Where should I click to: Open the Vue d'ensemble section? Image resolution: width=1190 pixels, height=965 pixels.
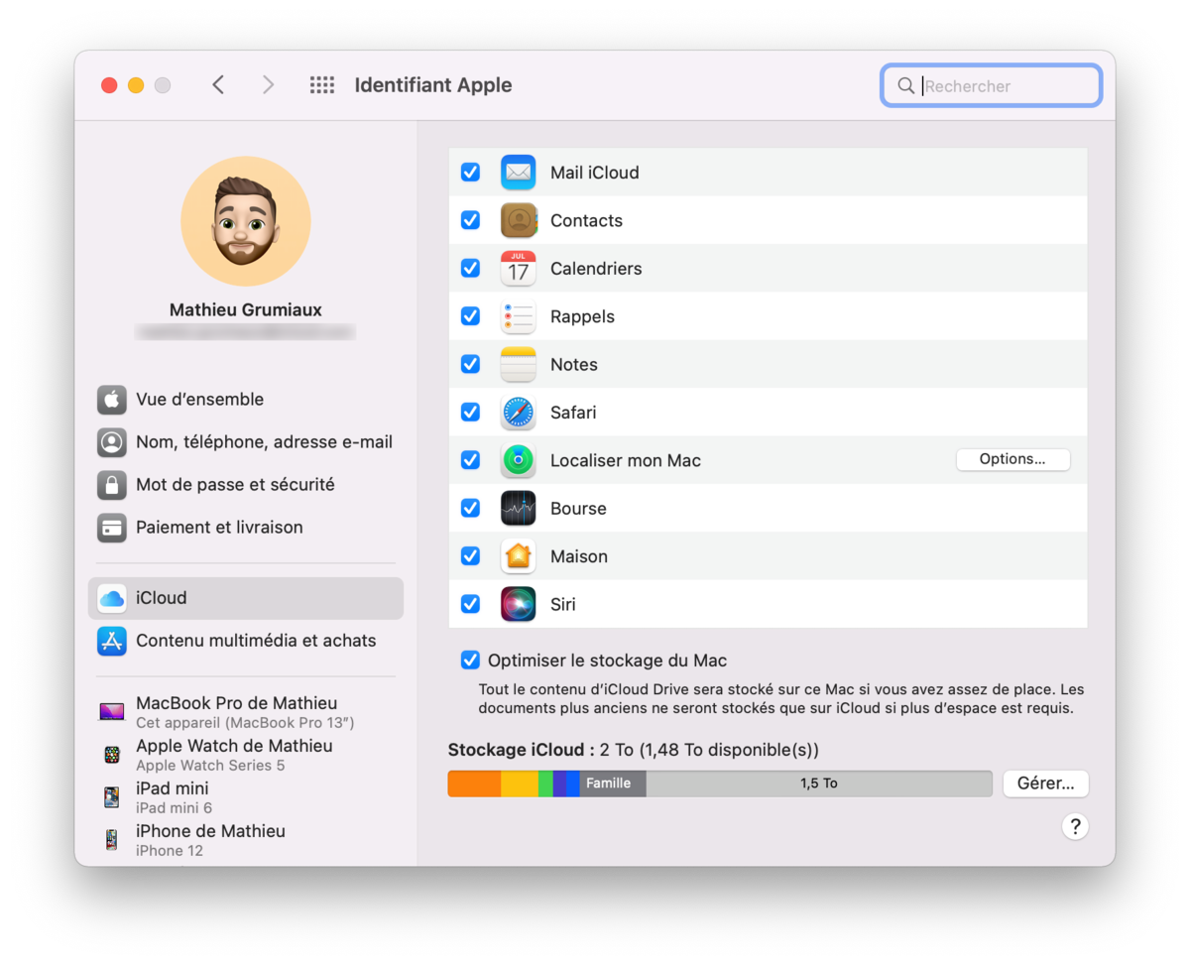coord(246,400)
